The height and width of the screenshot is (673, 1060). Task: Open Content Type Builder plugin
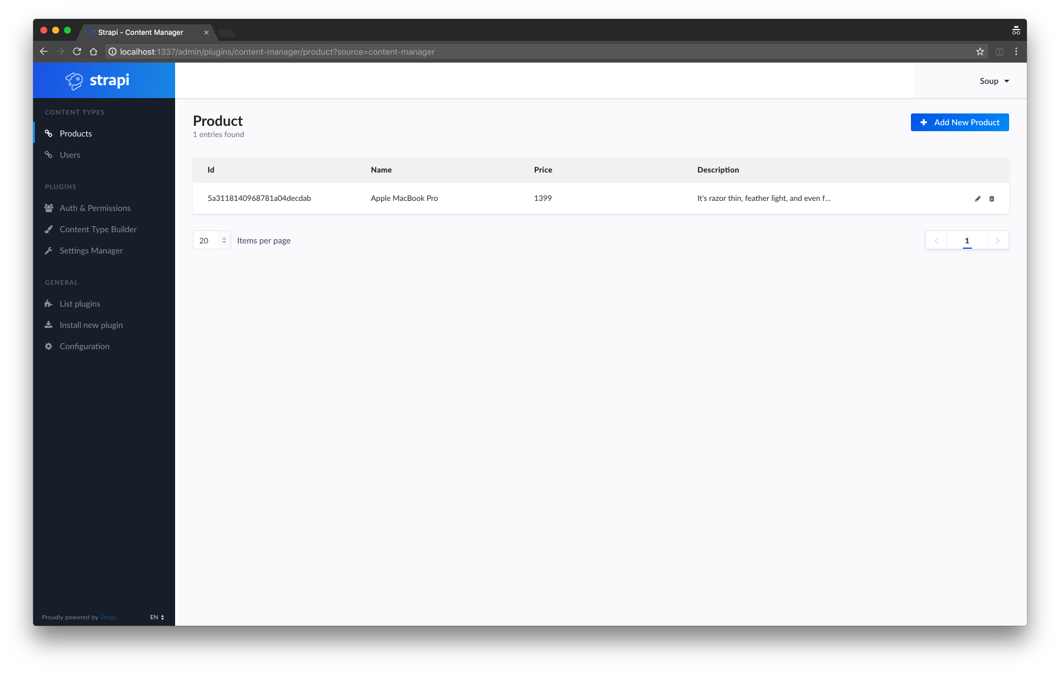98,229
